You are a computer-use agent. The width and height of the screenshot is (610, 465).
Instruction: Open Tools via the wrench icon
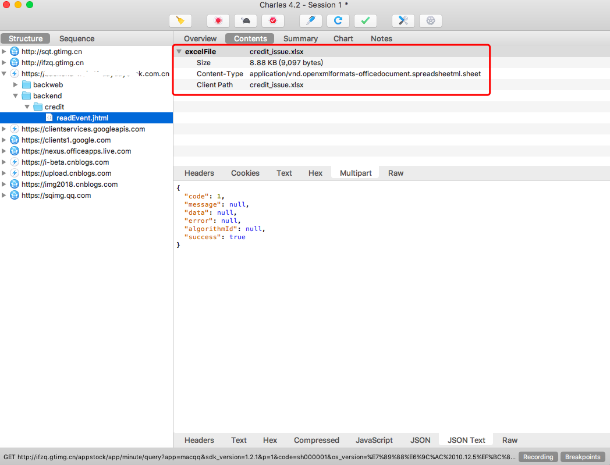[x=403, y=20]
